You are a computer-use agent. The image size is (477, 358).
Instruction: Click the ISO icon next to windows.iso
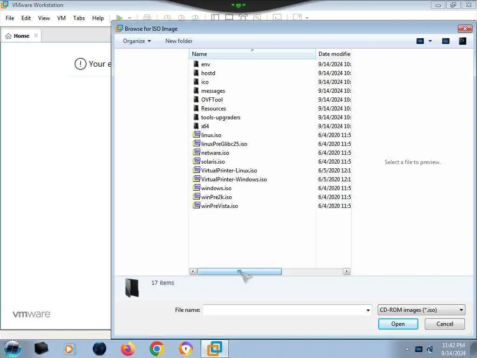(197, 187)
